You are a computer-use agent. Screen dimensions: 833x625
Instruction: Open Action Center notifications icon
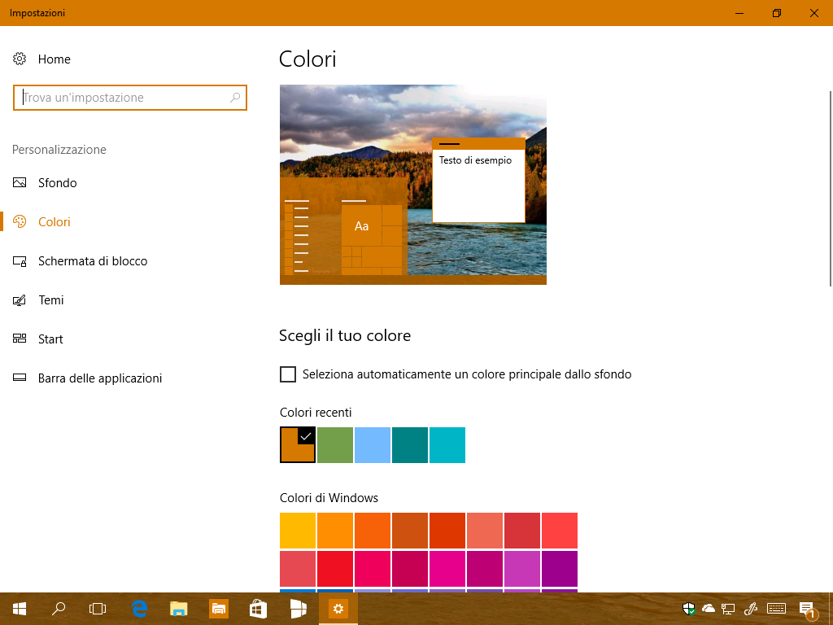(807, 609)
